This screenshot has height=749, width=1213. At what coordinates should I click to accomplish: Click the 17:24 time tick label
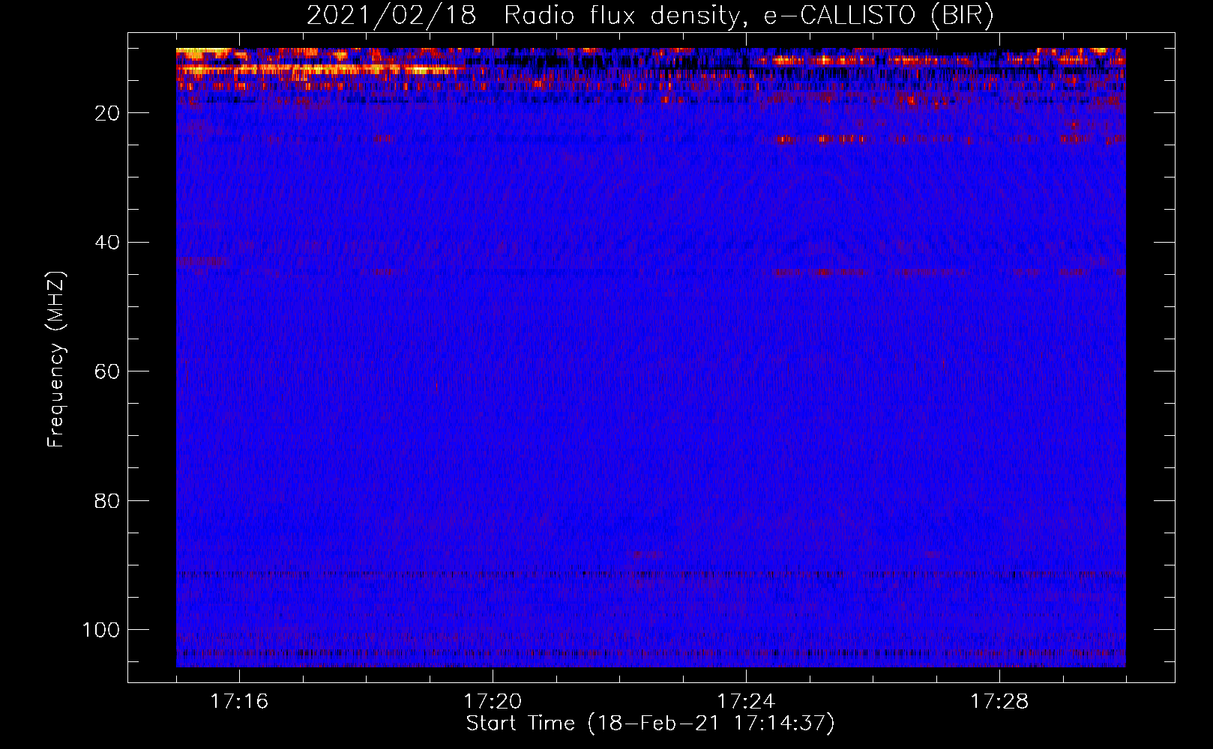point(746,702)
